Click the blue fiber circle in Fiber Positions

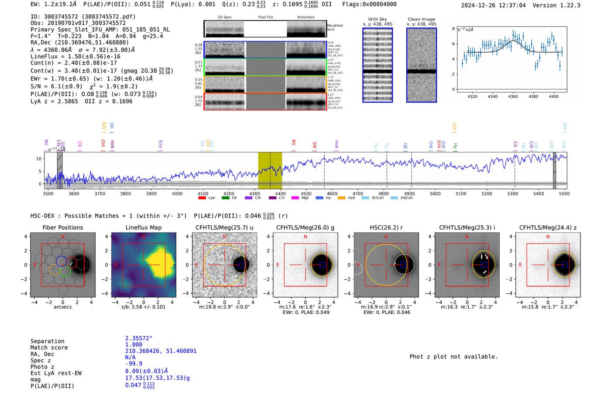(x=61, y=261)
